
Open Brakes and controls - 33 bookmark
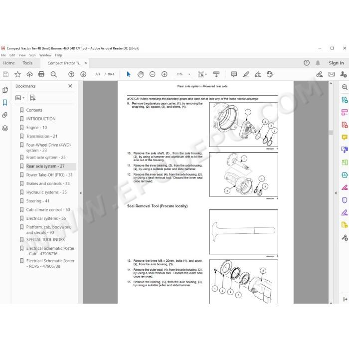click(x=48, y=183)
